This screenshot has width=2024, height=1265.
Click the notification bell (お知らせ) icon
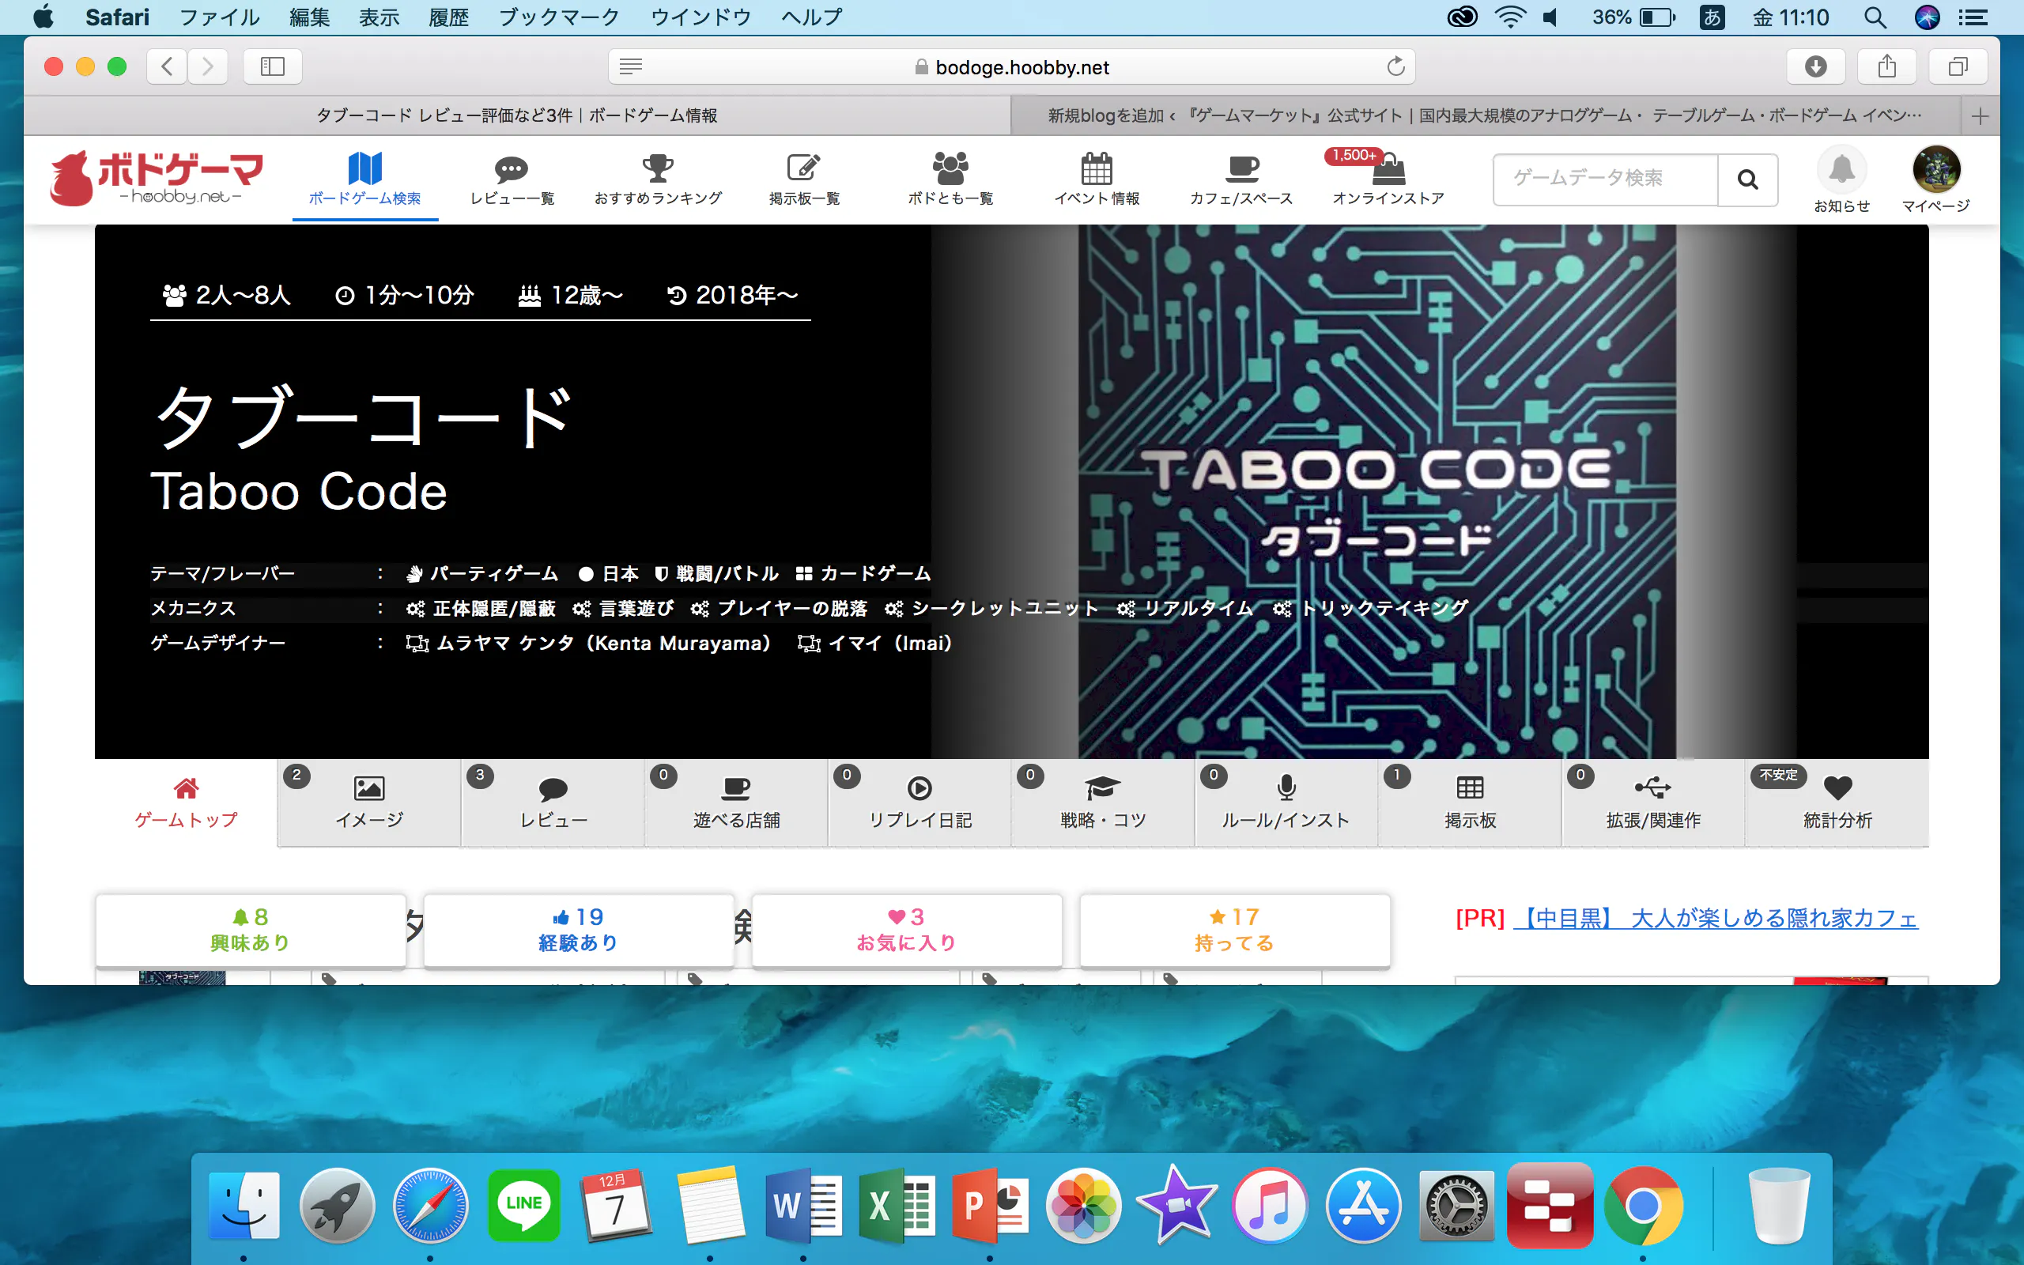coord(1841,171)
